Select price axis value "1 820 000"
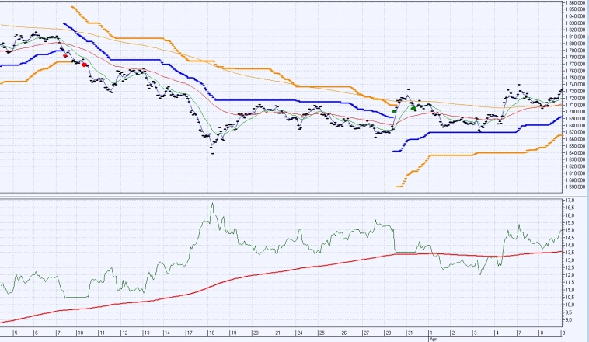The height and width of the screenshot is (342, 589). click(x=576, y=30)
